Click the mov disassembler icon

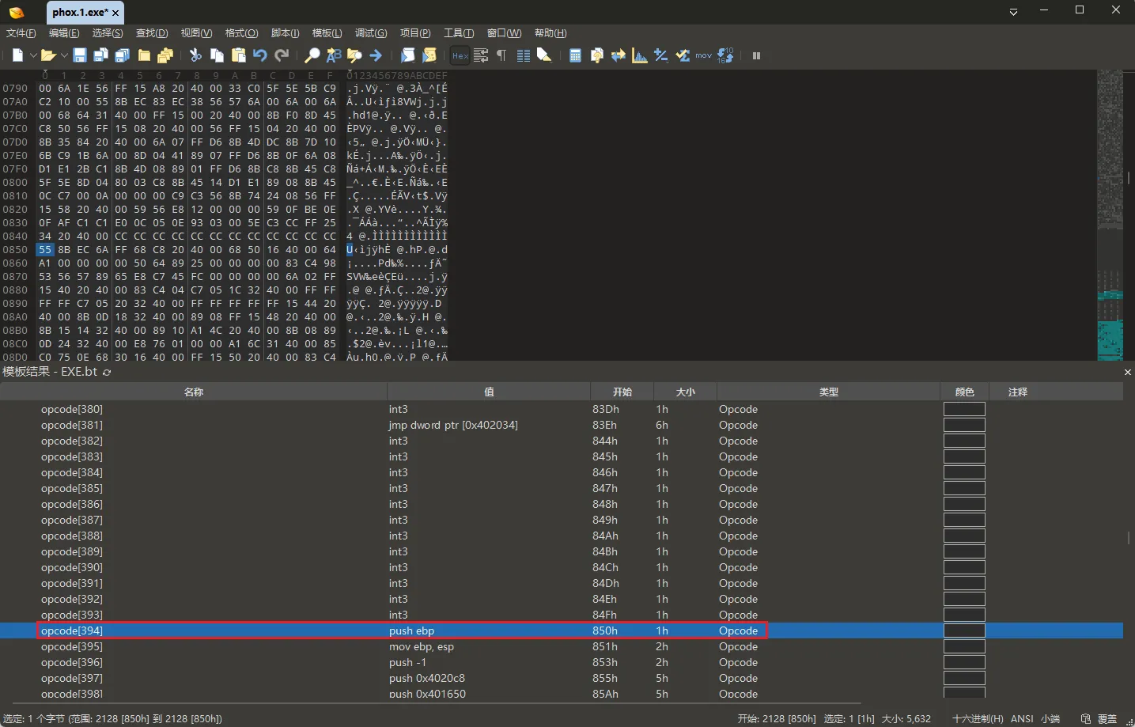point(704,55)
